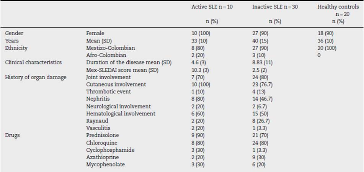Select the Ethnicity row label
Image resolution: width=364 pixels, height=172 pixels.
[16, 48]
